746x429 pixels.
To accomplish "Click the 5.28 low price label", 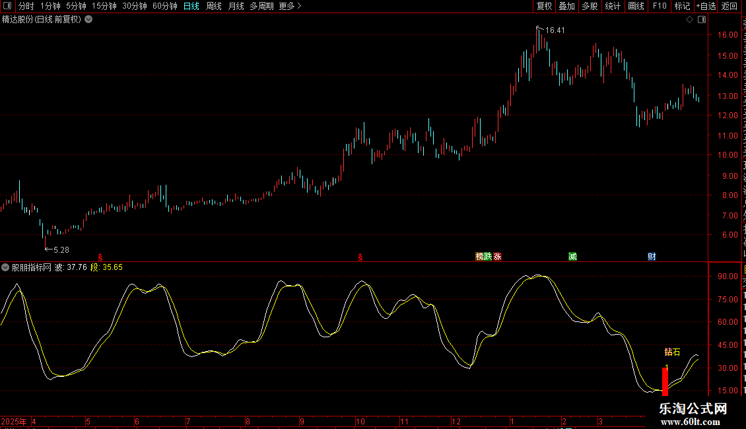I will click(61, 249).
